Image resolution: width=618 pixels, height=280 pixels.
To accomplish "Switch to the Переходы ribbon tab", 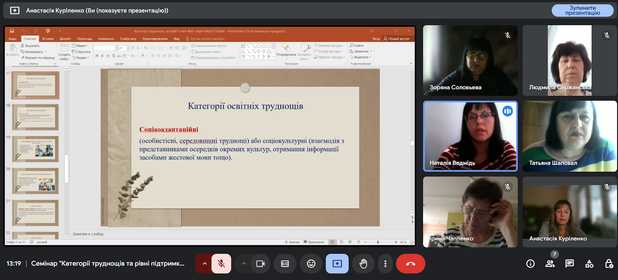I will [85, 39].
